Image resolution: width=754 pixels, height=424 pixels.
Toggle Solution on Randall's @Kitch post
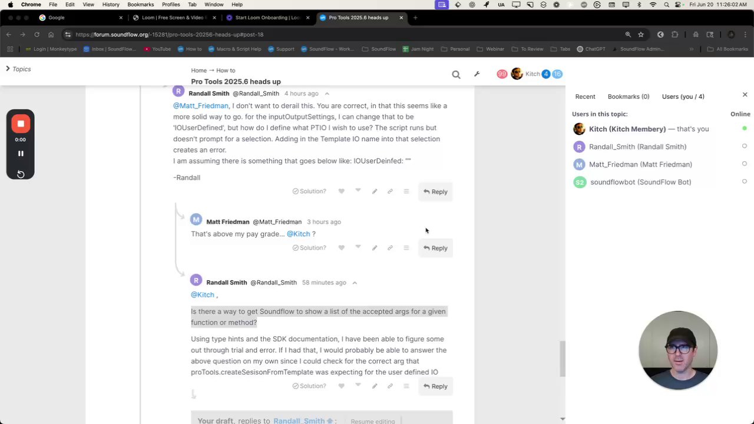pyautogui.click(x=309, y=386)
